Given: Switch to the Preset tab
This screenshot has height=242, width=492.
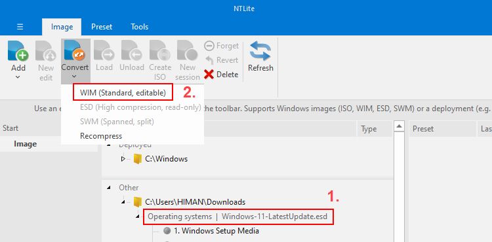Looking at the screenshot, I should pos(102,27).
